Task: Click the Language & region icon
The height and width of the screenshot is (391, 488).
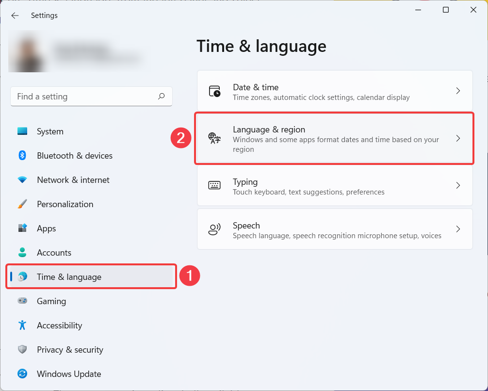Action: (x=214, y=138)
